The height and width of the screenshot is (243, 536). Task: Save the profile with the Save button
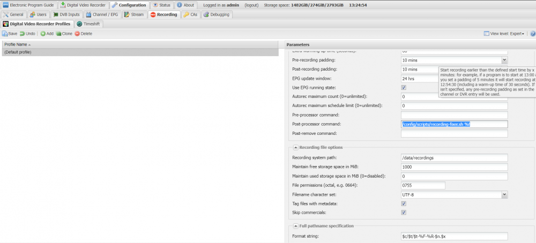(10, 34)
